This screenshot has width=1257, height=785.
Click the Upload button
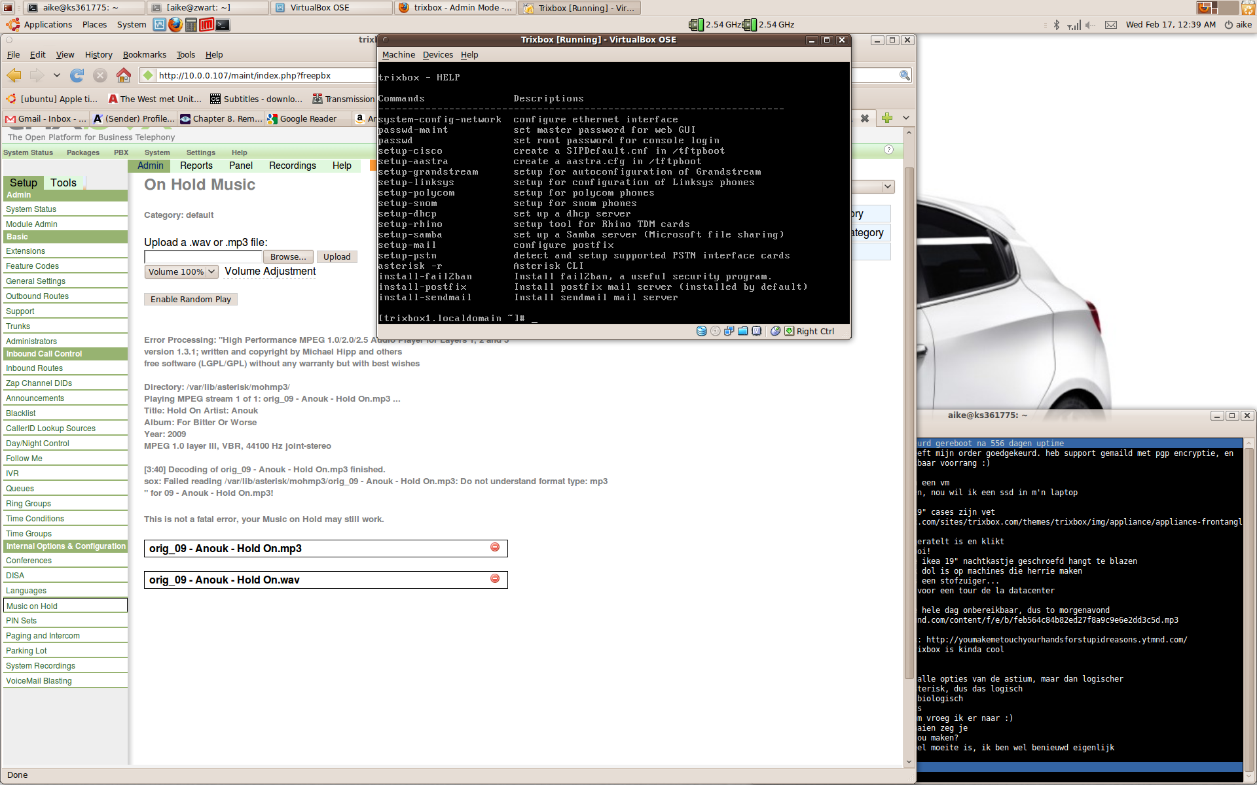pyautogui.click(x=337, y=256)
